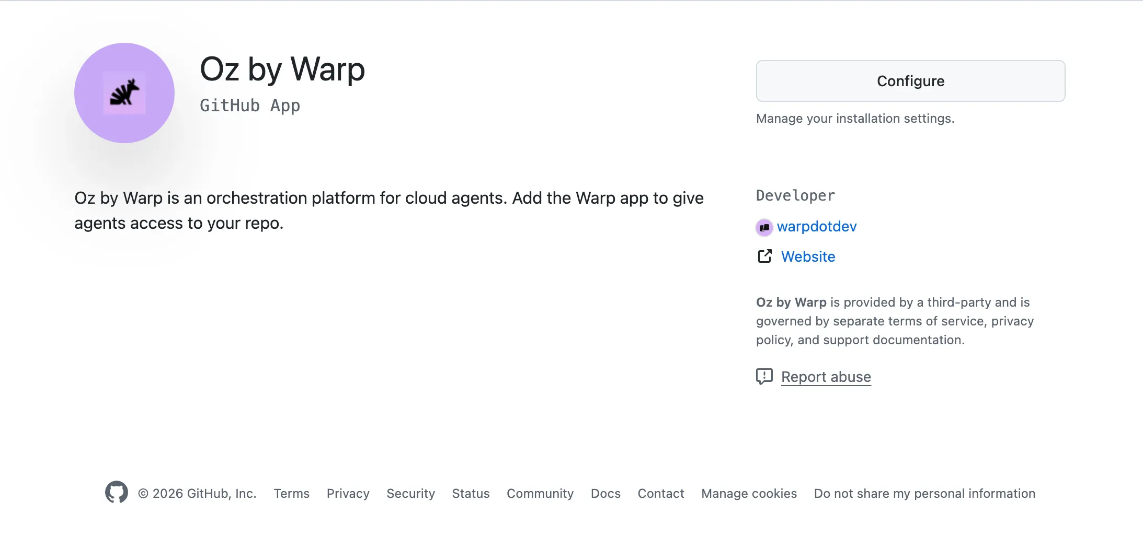Browse GitHub Docs
This screenshot has height=537, width=1143.
point(605,493)
